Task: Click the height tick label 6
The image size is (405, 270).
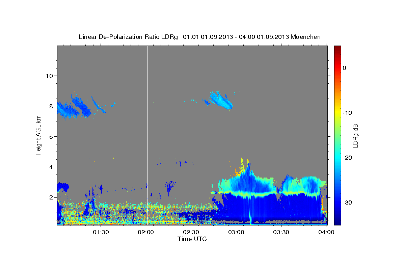Action: click(51, 136)
